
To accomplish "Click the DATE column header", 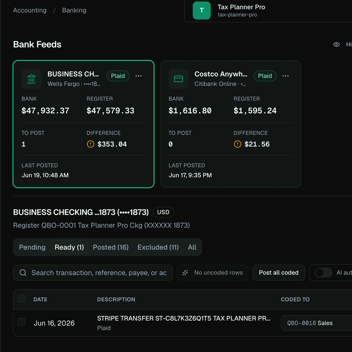I will (x=40, y=299).
